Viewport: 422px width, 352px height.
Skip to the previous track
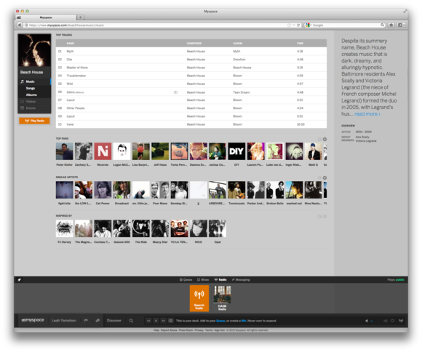[x=148, y=321]
